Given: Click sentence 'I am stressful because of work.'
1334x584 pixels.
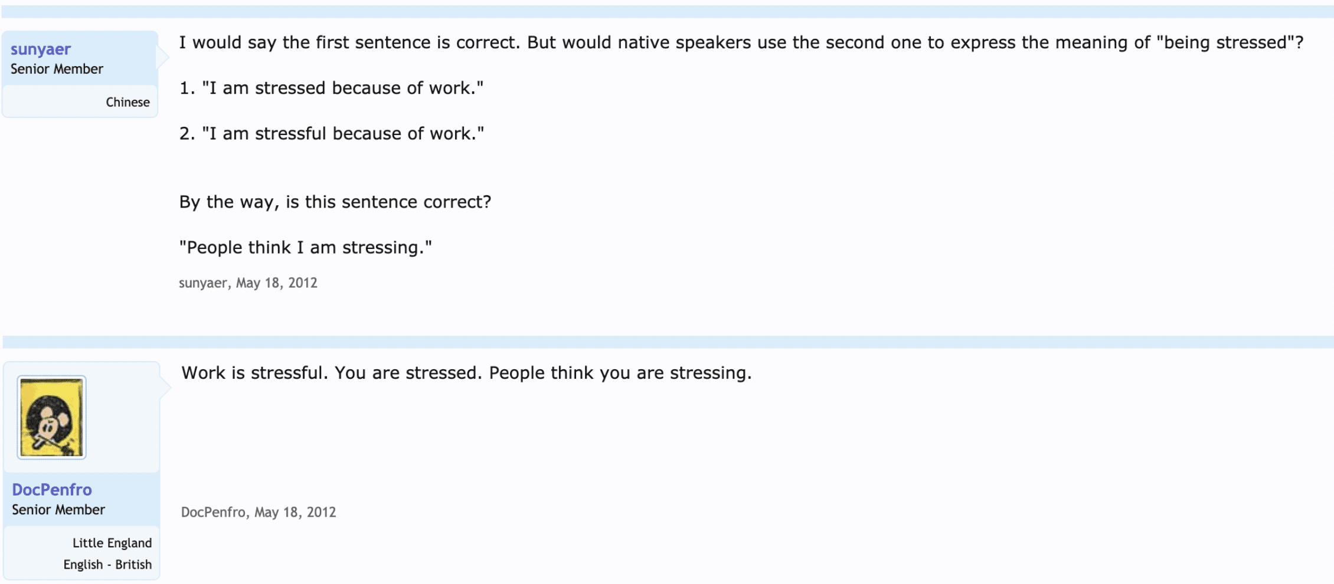Looking at the screenshot, I should pyautogui.click(x=342, y=133).
